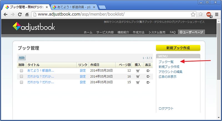Screen dimensions: 222x121
Task: Click the URL address bar
Action: (x=111, y=14)
